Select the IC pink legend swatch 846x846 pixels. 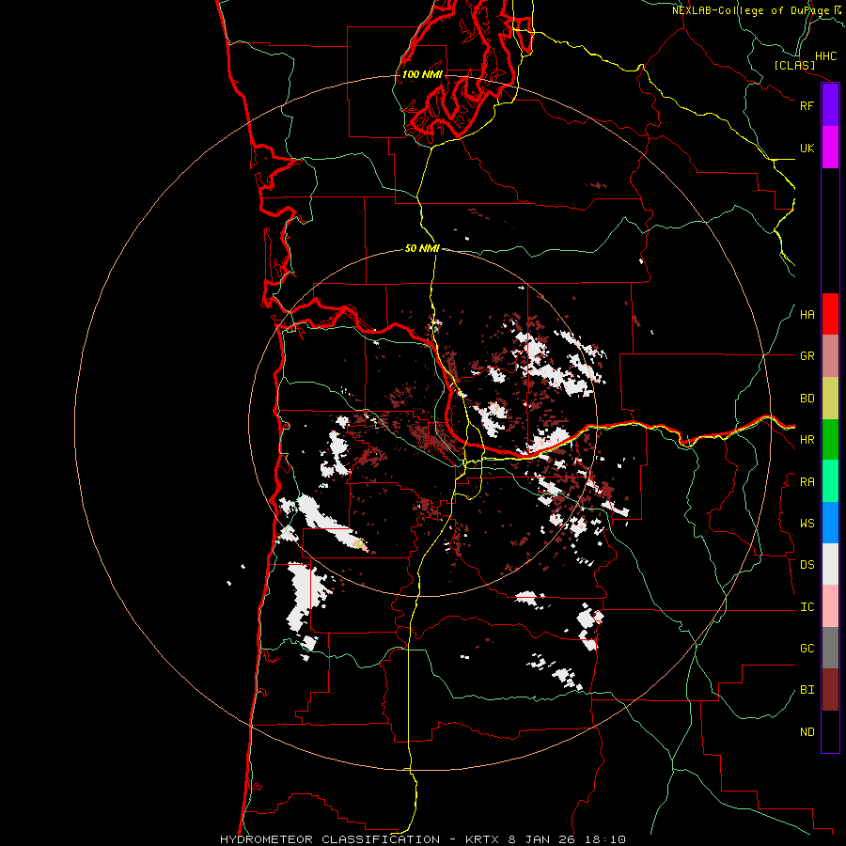pyautogui.click(x=830, y=606)
